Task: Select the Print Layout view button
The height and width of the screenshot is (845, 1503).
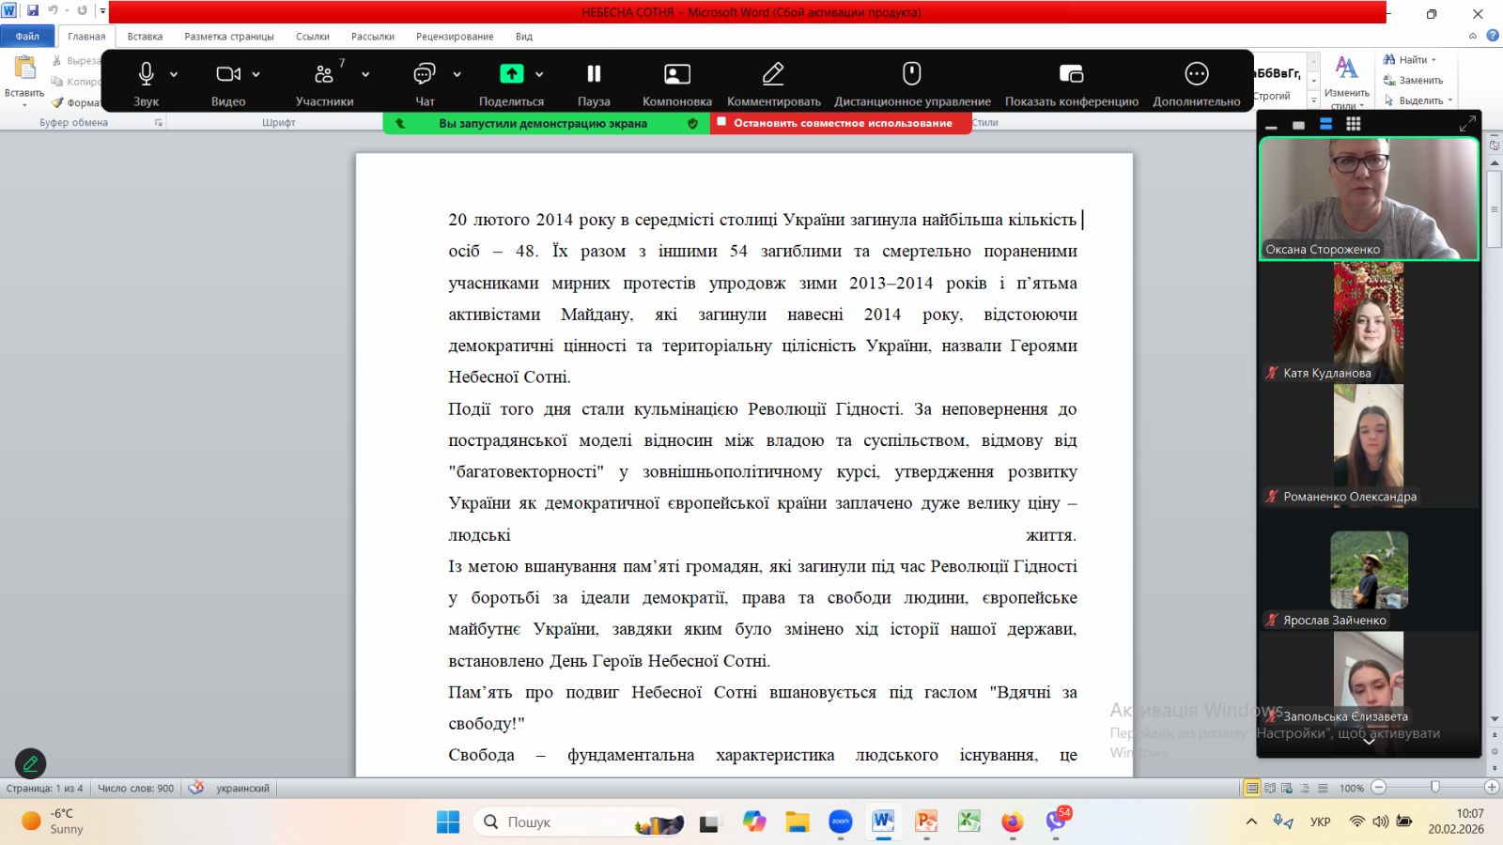Action: coord(1252,788)
